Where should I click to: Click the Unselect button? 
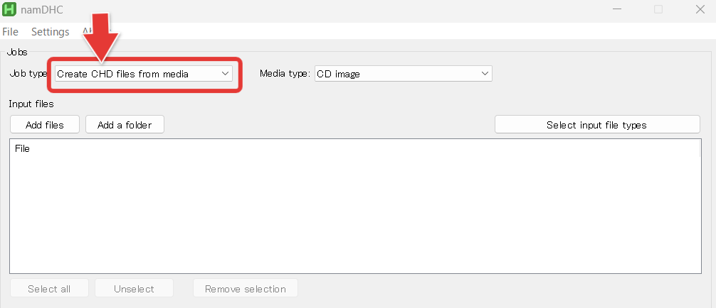click(x=135, y=288)
